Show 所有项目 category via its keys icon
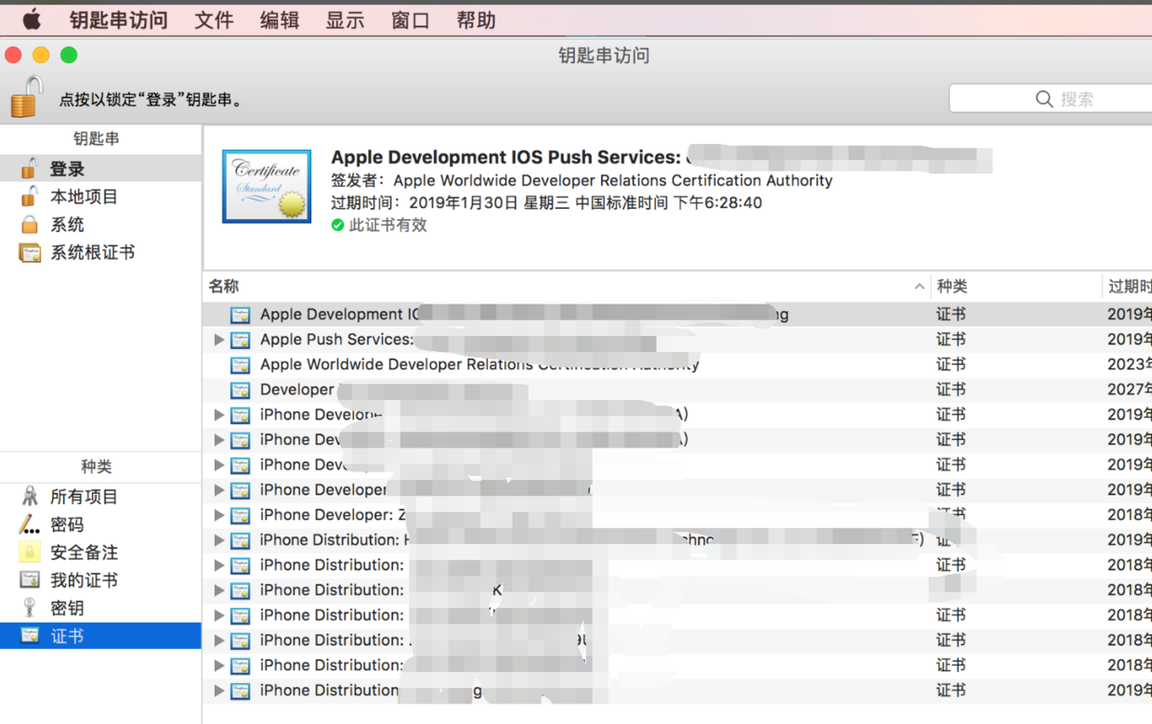Screen dimensions: 1152x724 click(30, 497)
